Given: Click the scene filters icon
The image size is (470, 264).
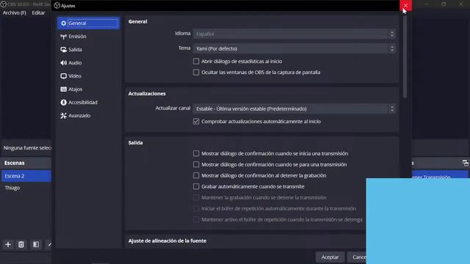Looking at the screenshot, I should [36, 244].
